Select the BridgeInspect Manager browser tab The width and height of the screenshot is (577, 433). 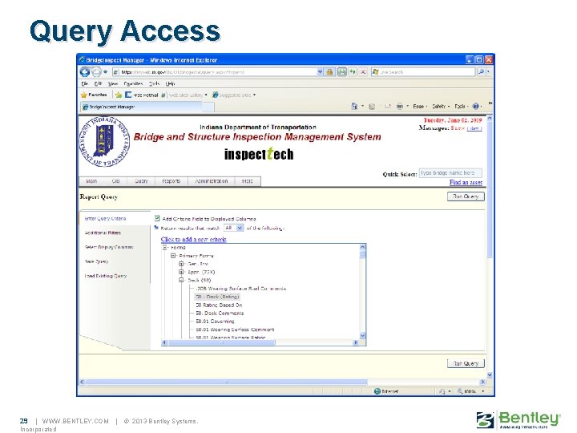(141, 107)
